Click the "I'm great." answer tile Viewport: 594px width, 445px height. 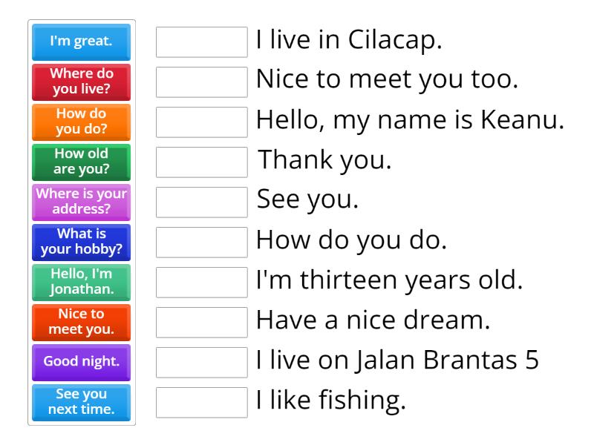click(x=81, y=42)
